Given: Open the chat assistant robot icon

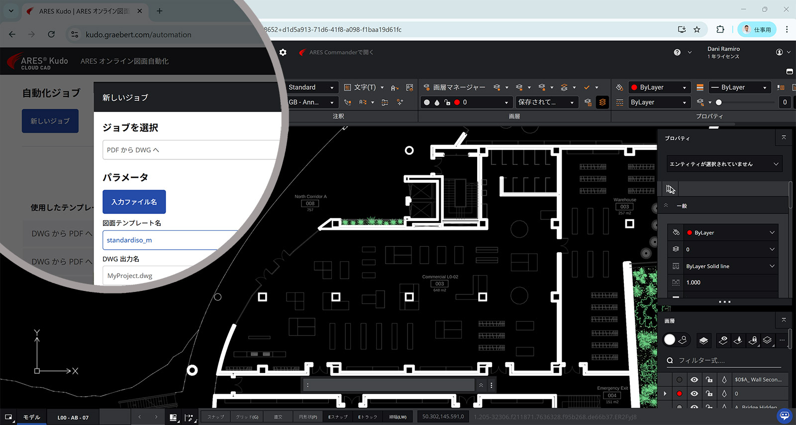Looking at the screenshot, I should click(x=785, y=415).
